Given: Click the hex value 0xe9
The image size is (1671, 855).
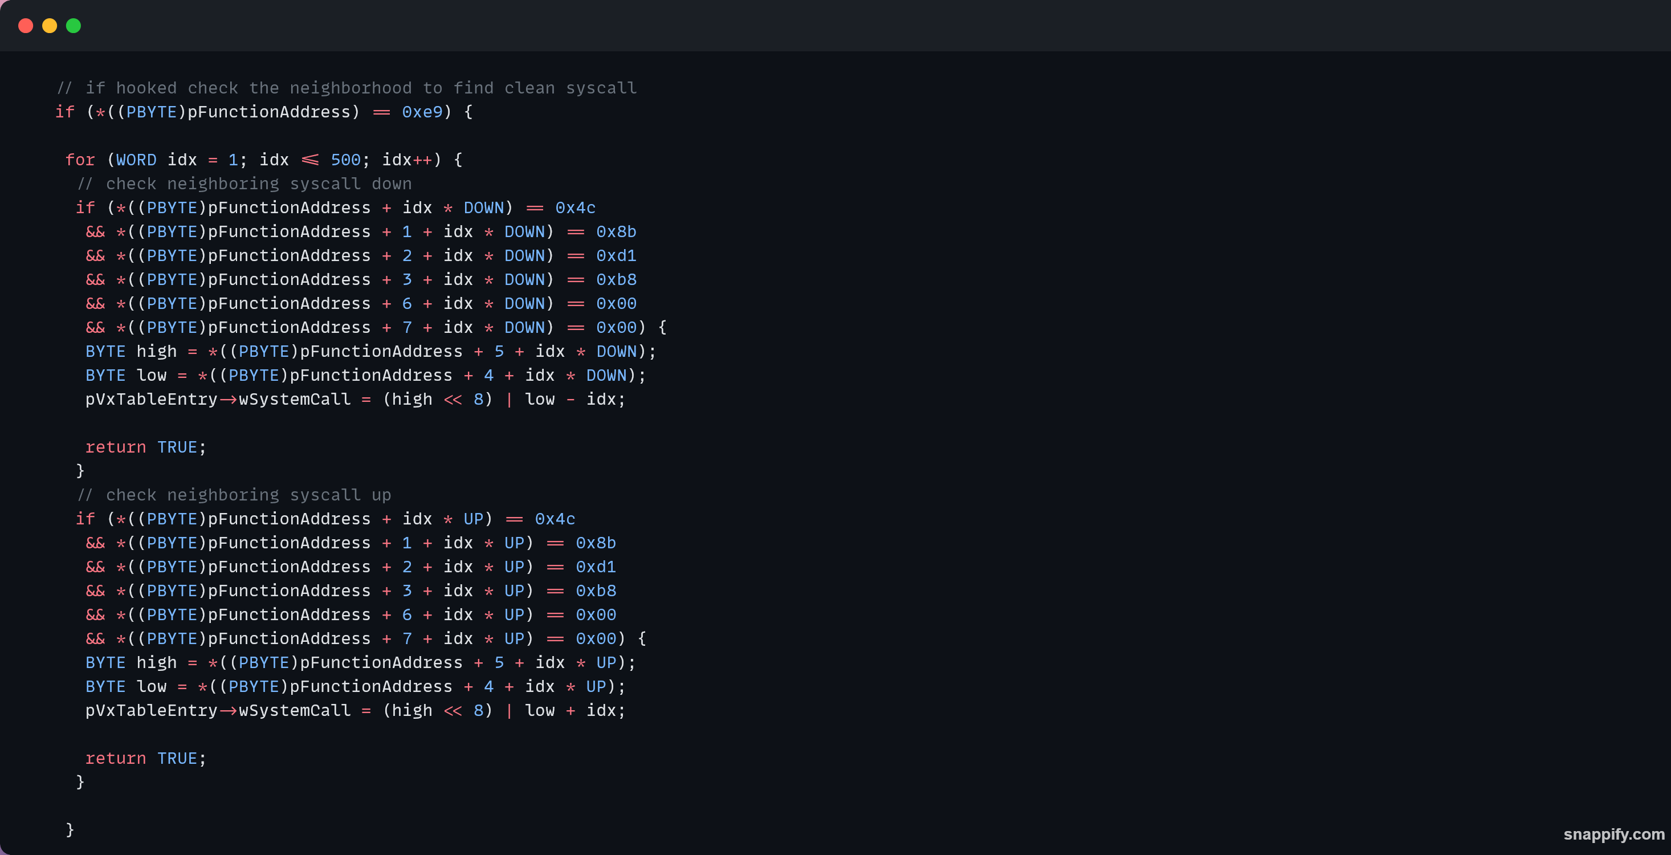Looking at the screenshot, I should pos(422,112).
